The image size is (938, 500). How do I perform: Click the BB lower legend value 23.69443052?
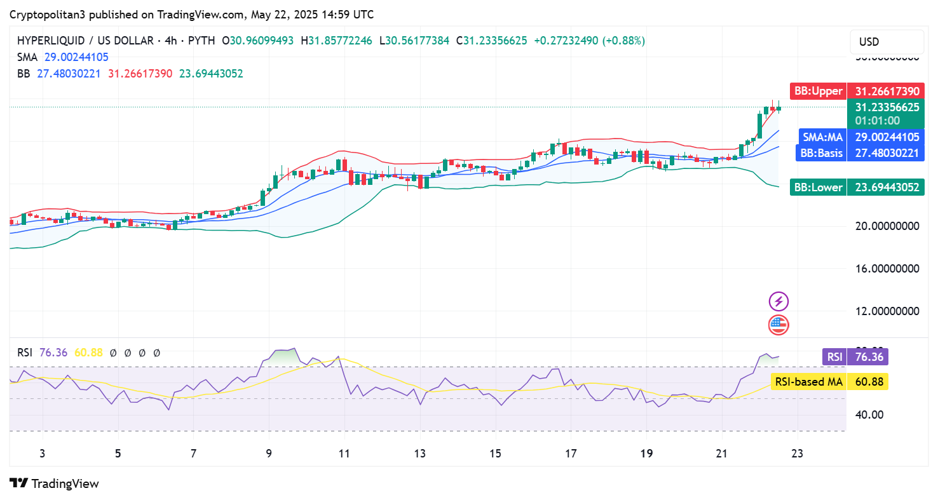click(211, 74)
